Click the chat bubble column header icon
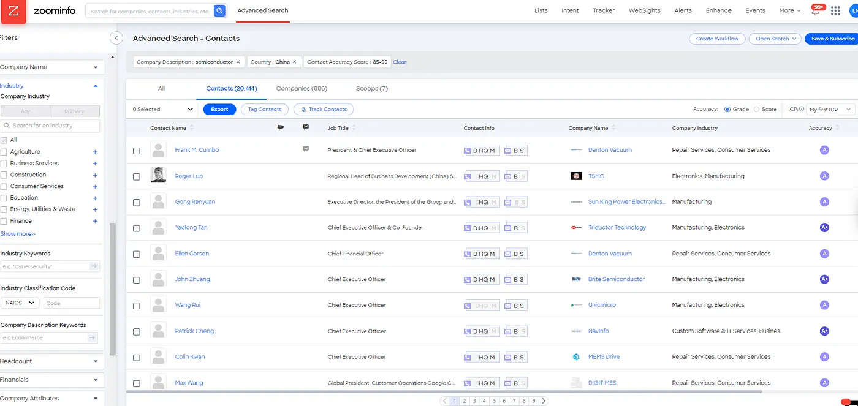 306,127
